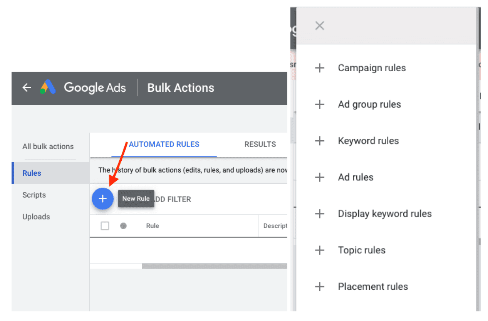Click the plus icon for Topic rules
488x321 pixels.
click(x=320, y=250)
